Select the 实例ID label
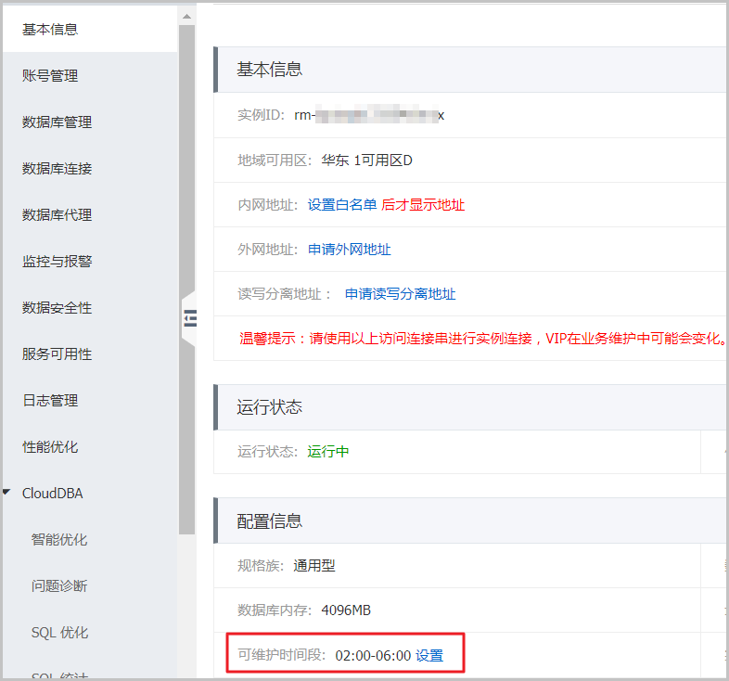Image resolution: width=729 pixels, height=681 pixels. tap(261, 115)
